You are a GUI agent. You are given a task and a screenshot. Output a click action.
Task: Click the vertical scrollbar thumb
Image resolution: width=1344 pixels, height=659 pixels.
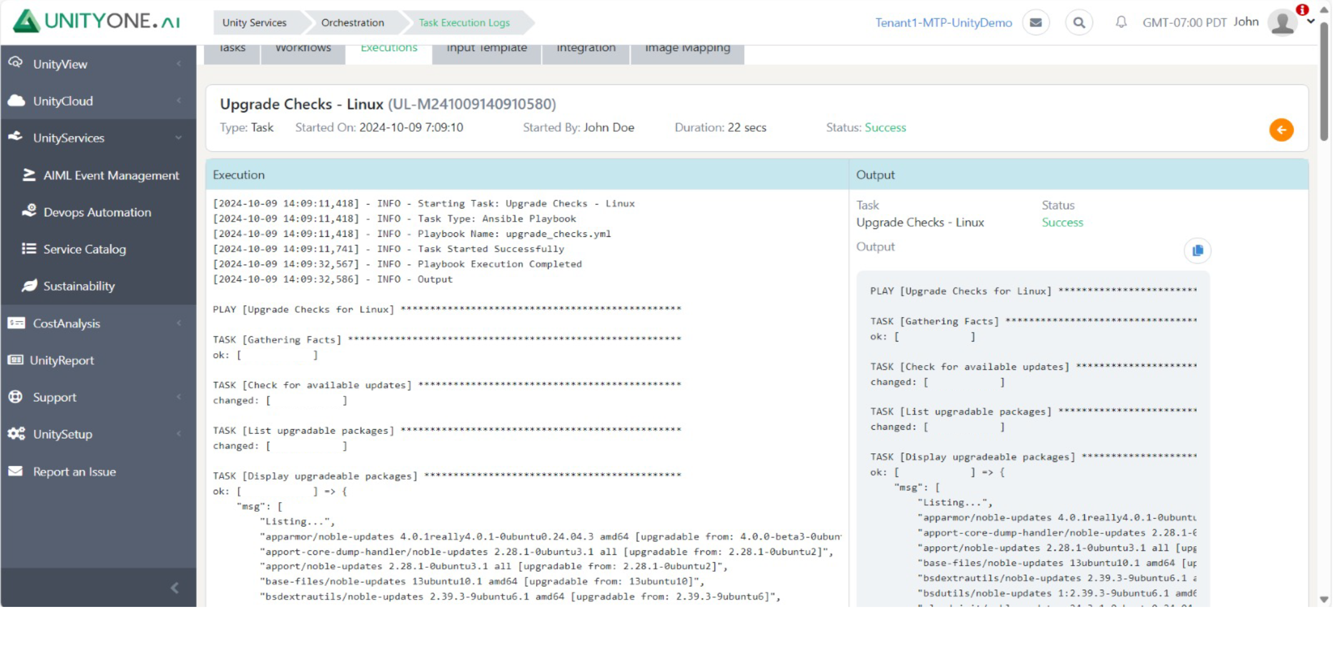coord(1324,81)
